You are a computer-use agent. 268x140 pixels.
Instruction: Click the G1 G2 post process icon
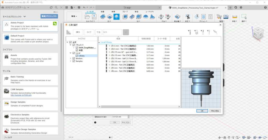204,17
